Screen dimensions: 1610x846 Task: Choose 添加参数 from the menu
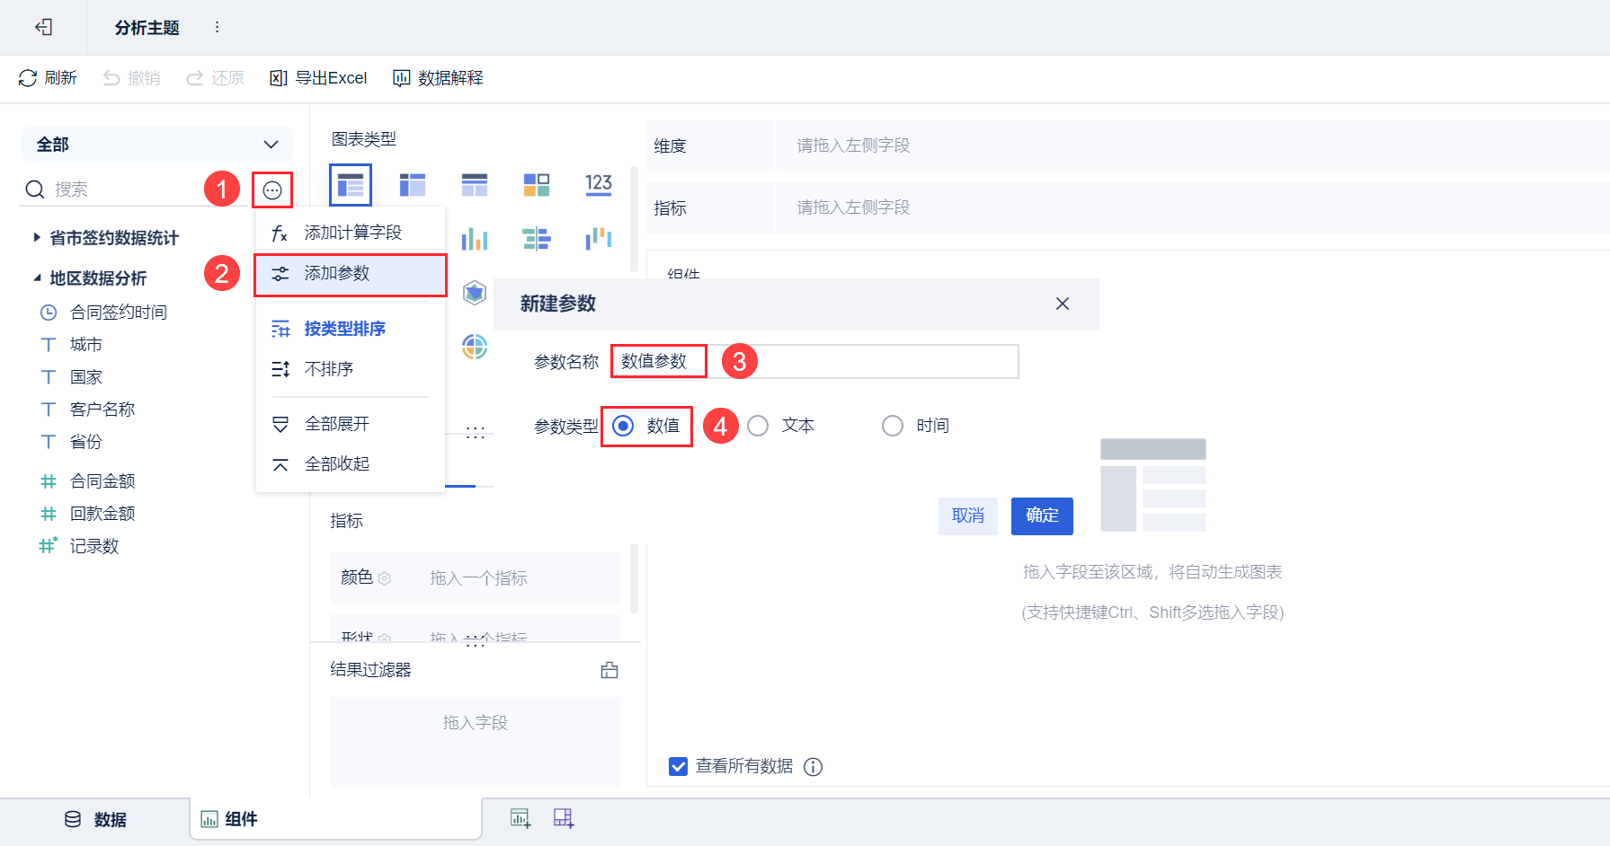pos(351,274)
